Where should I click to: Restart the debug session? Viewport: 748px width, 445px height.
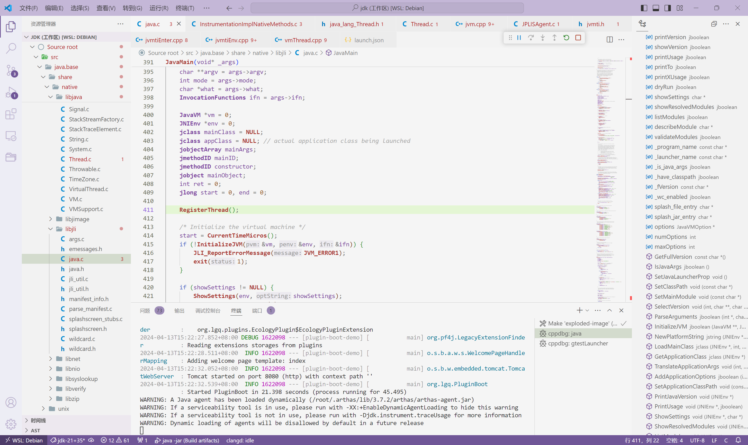[x=566, y=38]
